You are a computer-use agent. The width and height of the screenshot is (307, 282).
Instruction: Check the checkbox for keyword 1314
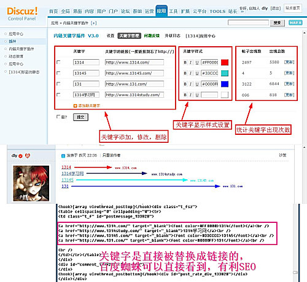point(58,62)
